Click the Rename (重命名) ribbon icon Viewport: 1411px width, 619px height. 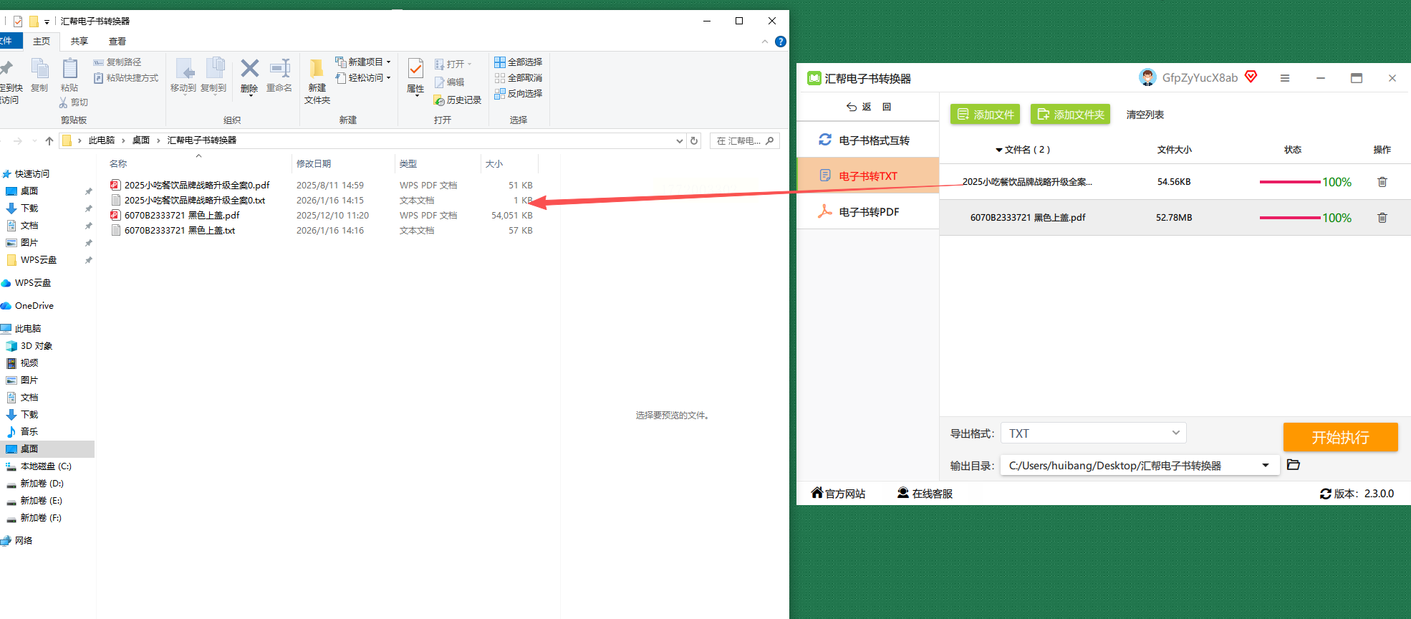tap(279, 76)
